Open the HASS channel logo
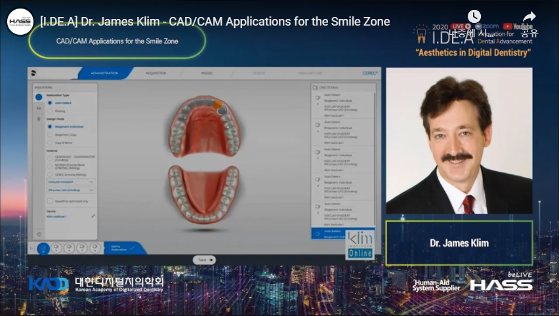 click(x=20, y=21)
